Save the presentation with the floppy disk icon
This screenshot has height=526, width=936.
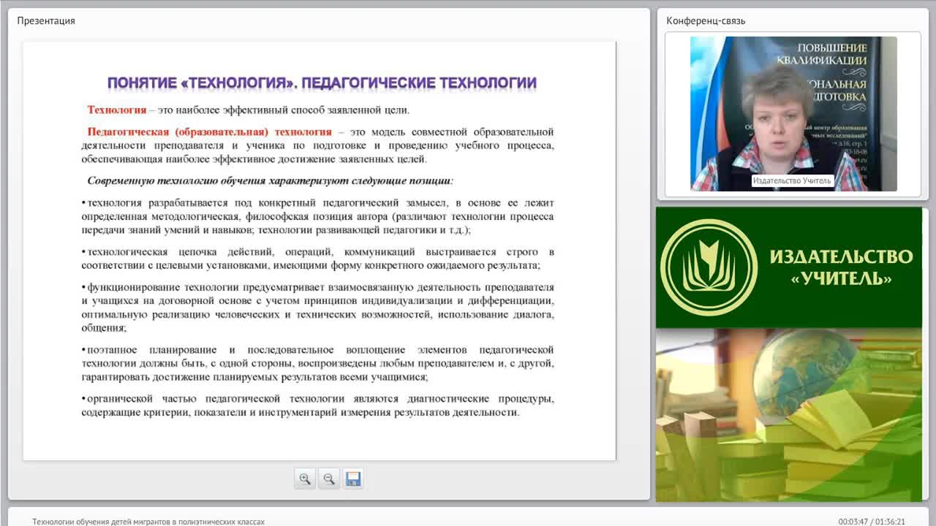pos(353,479)
